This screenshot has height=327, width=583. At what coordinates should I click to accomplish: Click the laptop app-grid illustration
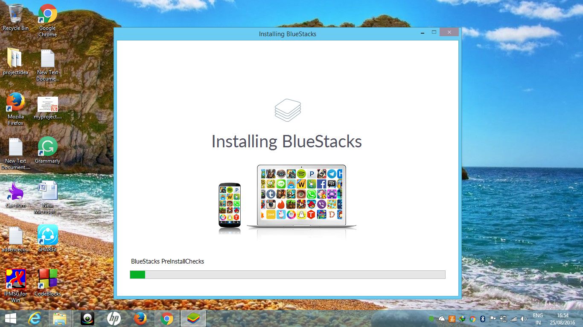pyautogui.click(x=301, y=196)
